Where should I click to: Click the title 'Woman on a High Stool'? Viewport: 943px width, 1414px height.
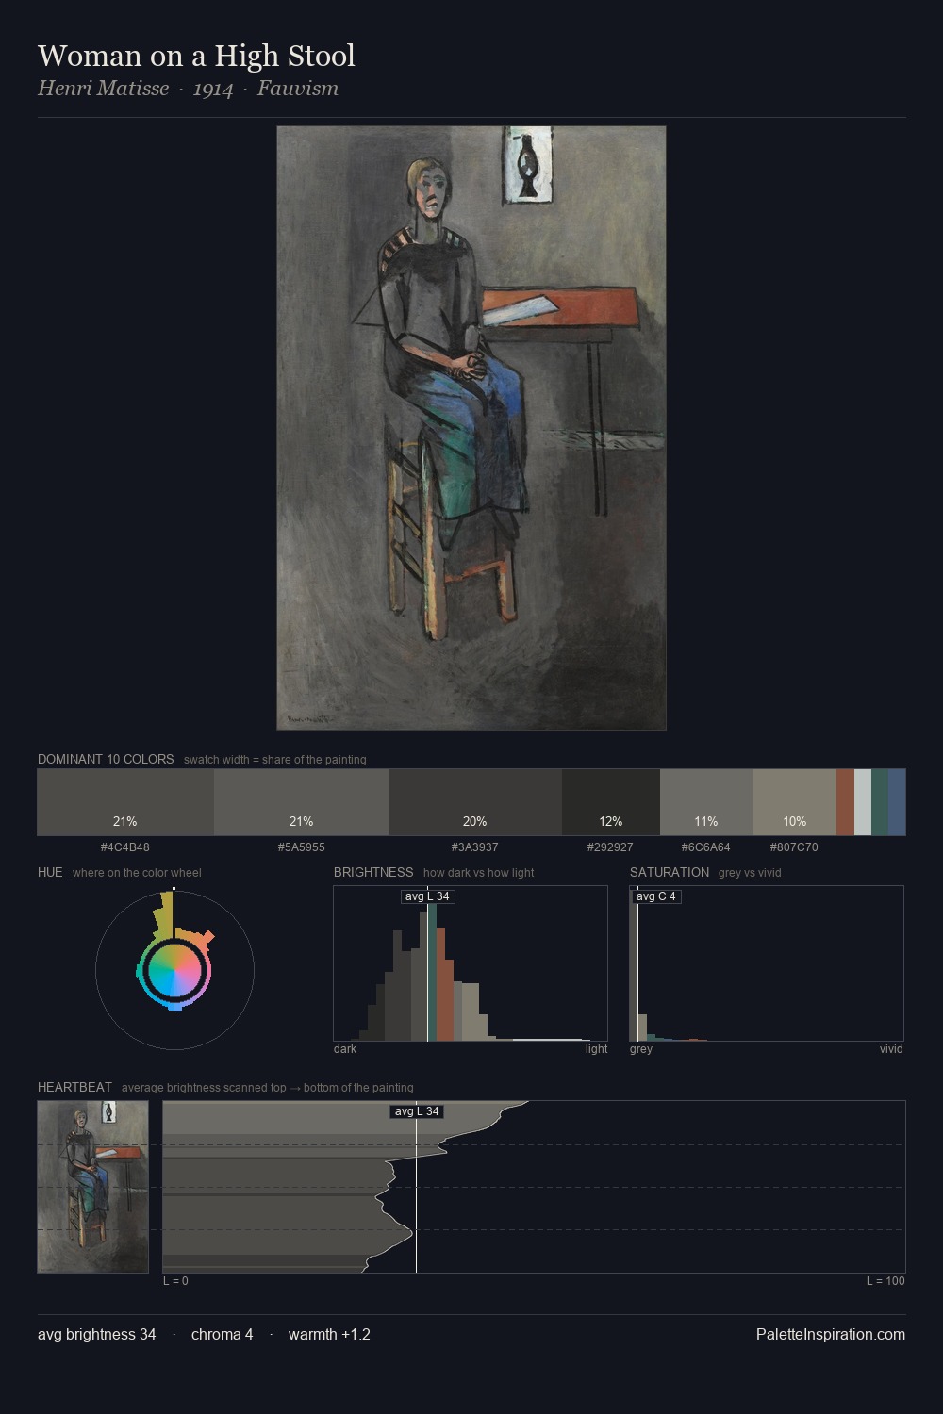[196, 56]
